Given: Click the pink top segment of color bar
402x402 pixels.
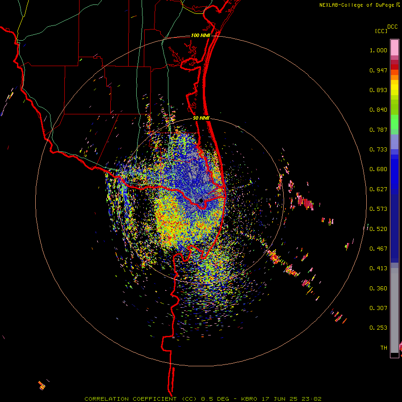Looking at the screenshot, I should (x=394, y=47).
